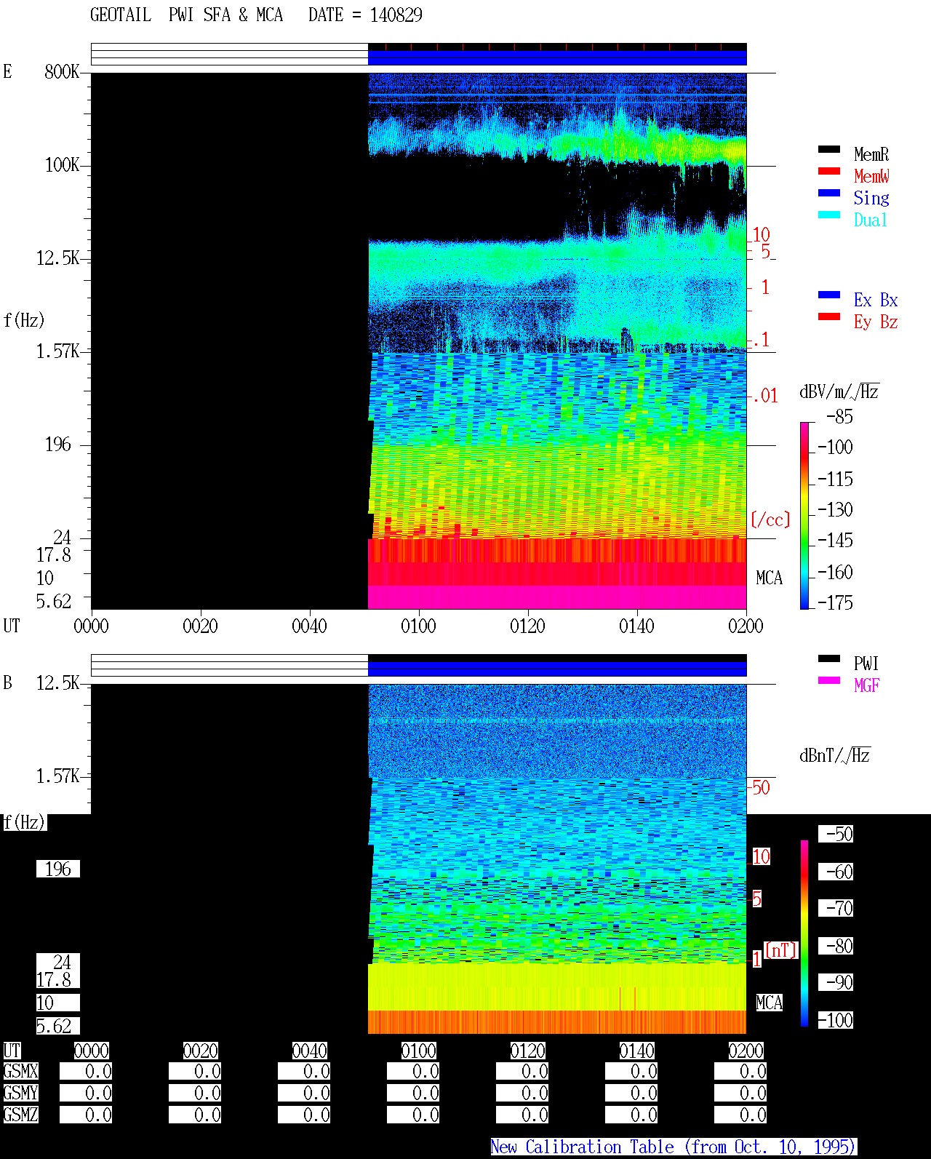The width and height of the screenshot is (931, 1159).
Task: Click the magenta MGF legend swatch
Action: pos(829,681)
